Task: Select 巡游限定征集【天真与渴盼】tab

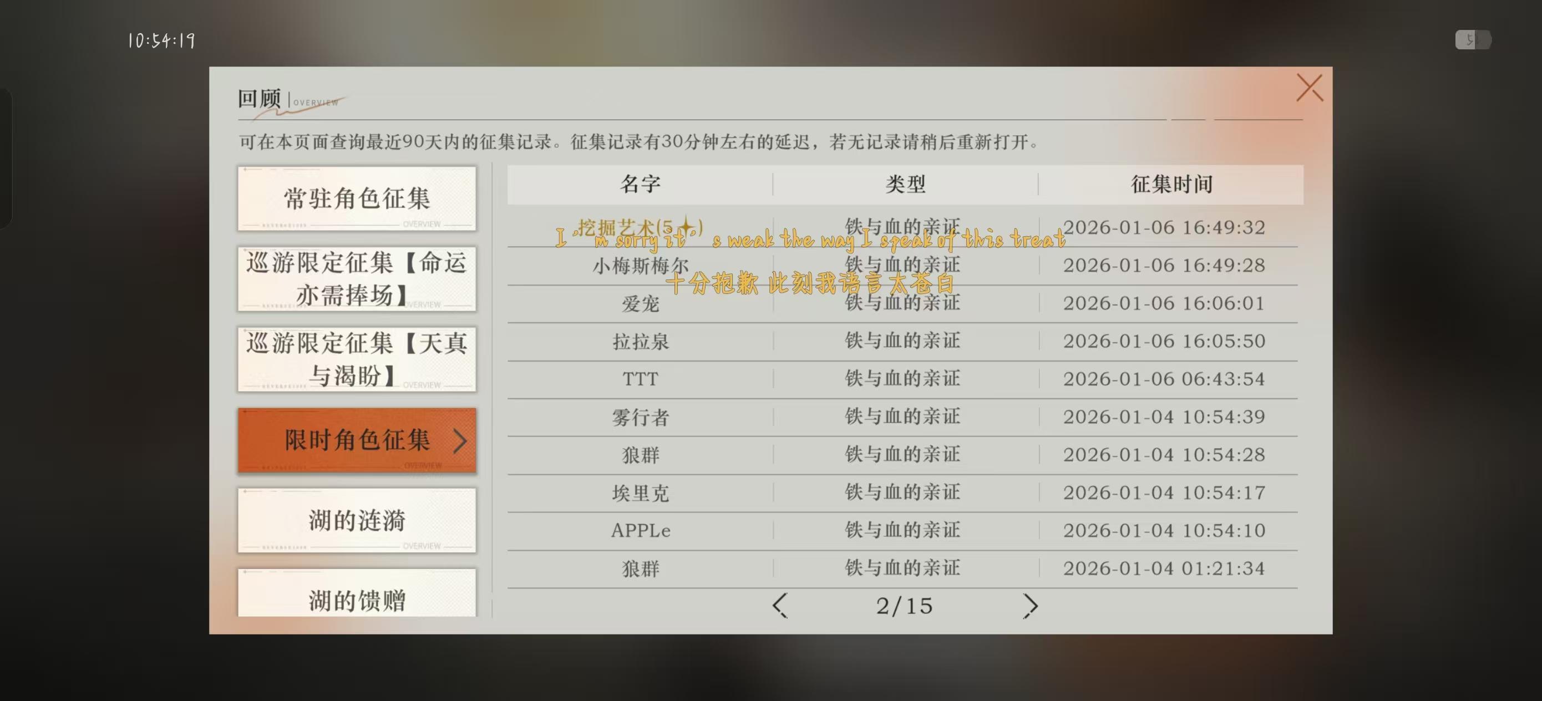Action: tap(357, 359)
